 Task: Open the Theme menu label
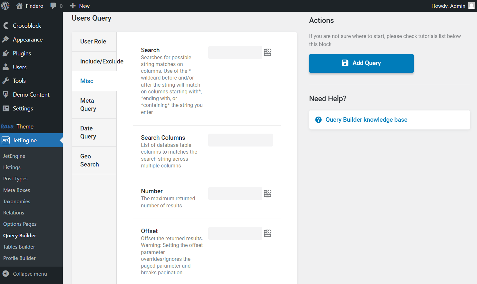(25, 126)
